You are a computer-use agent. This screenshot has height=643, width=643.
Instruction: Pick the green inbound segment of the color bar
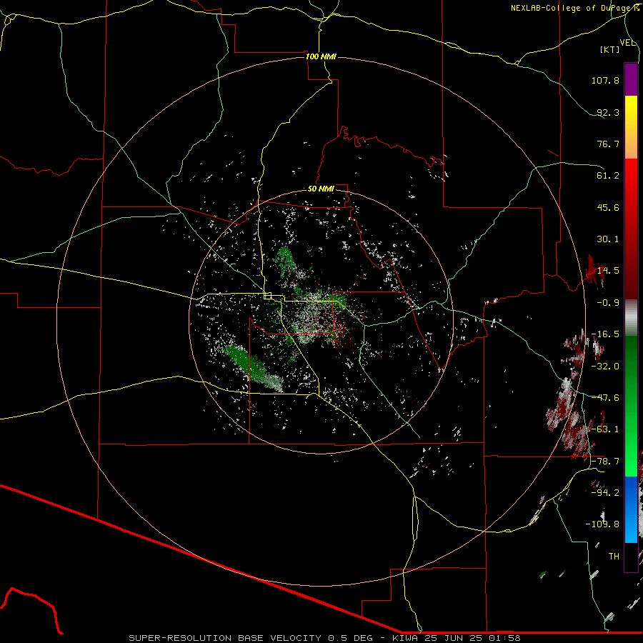tap(631, 406)
